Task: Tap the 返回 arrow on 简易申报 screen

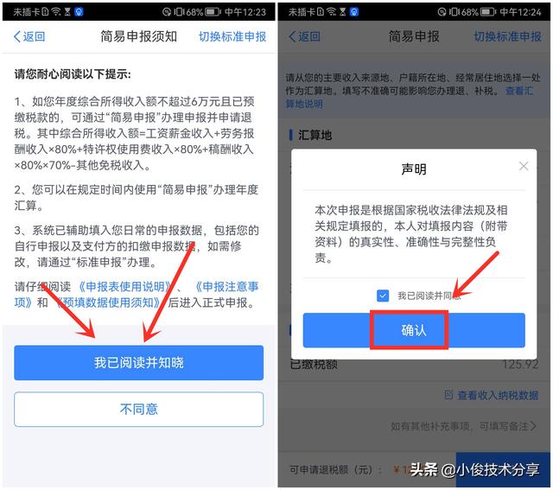Action: tap(292, 36)
